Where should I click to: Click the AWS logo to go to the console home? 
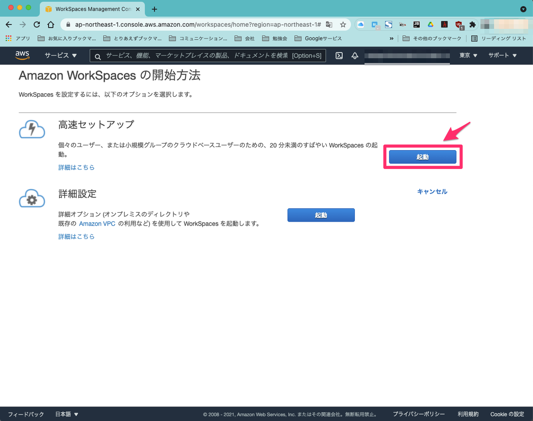(22, 56)
